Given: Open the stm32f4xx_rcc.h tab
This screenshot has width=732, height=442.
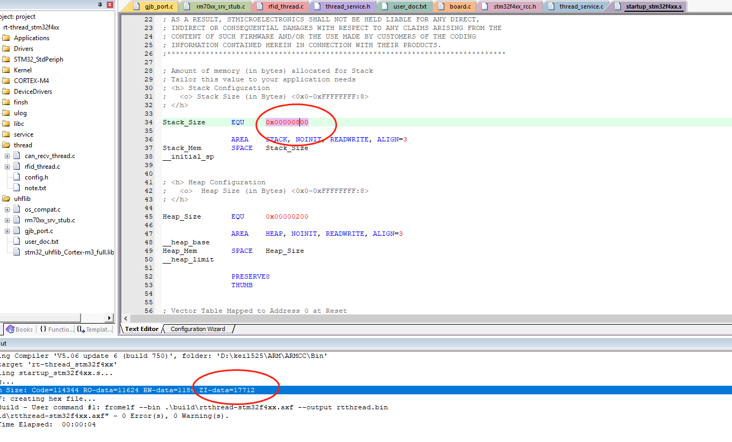Looking at the screenshot, I should (x=509, y=6).
